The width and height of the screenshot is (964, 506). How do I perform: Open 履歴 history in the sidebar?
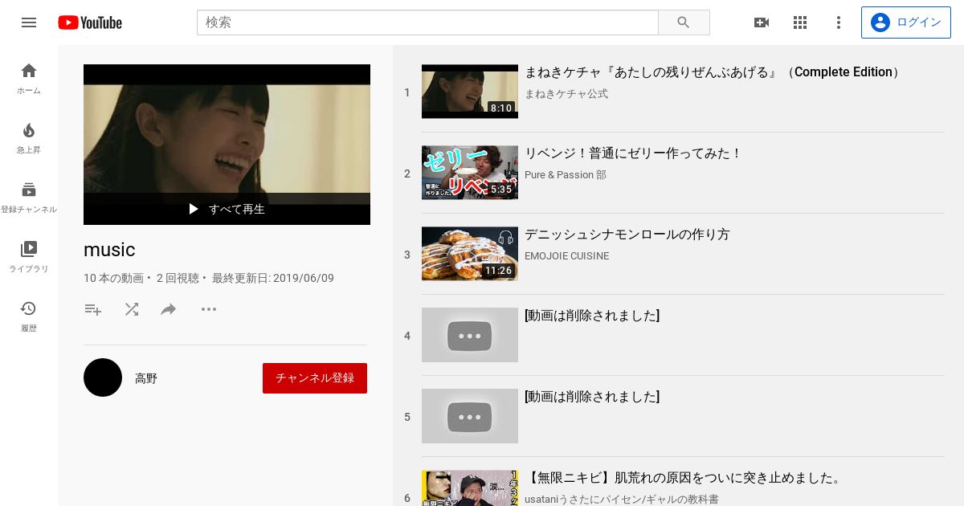(x=29, y=316)
